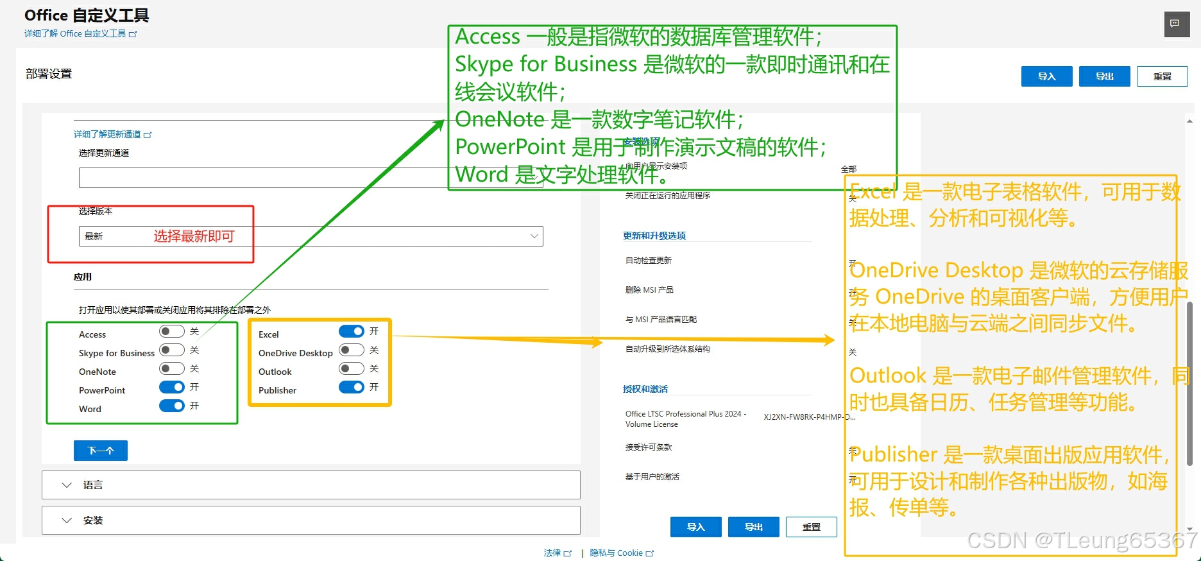Click the Office LTSC Professional Plus 2024 entry
This screenshot has width=1201, height=561.
686,419
